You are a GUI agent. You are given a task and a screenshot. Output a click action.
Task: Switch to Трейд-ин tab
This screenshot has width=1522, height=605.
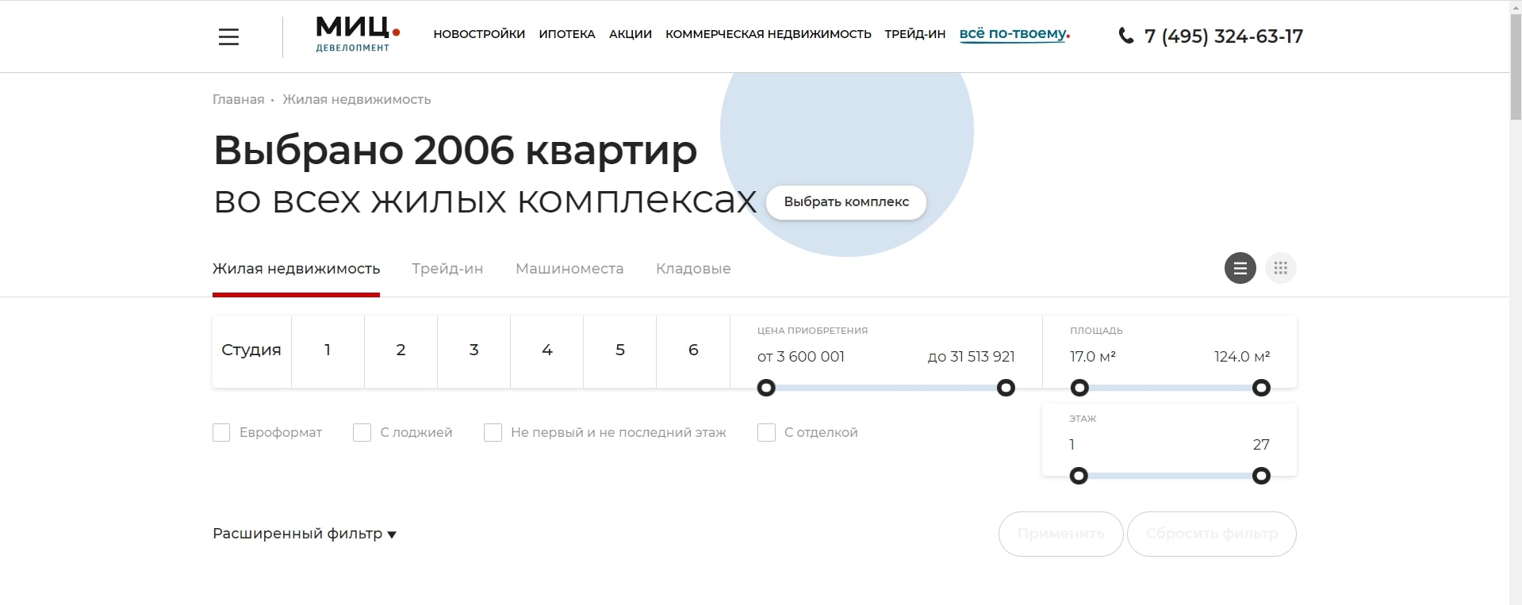point(447,269)
